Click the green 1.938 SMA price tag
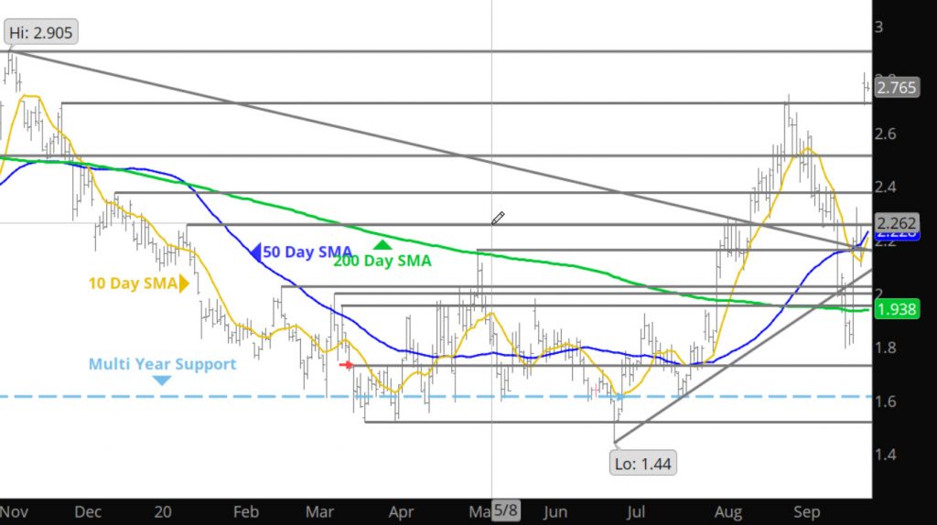This screenshot has width=937, height=525. click(x=896, y=310)
